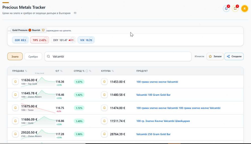Click the VIX 18.70 indicator chip
The image size is (251, 144).
[86, 40]
